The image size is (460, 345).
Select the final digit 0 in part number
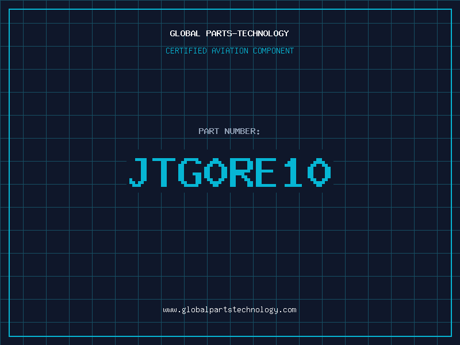(319, 172)
